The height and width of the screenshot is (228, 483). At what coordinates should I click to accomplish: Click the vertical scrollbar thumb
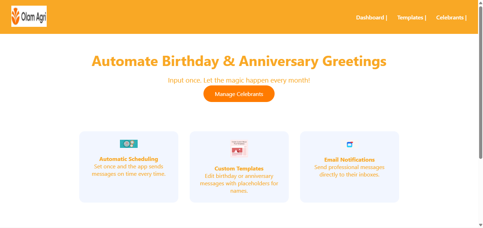[x=481, y=81]
